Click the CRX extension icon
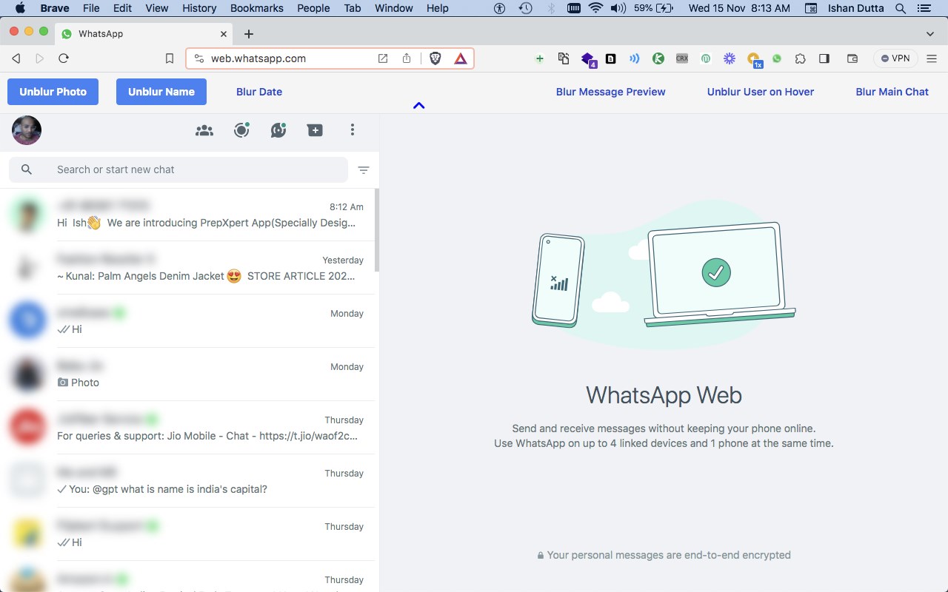The height and width of the screenshot is (592, 948). tap(682, 58)
